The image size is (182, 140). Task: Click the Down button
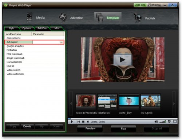click(56, 127)
